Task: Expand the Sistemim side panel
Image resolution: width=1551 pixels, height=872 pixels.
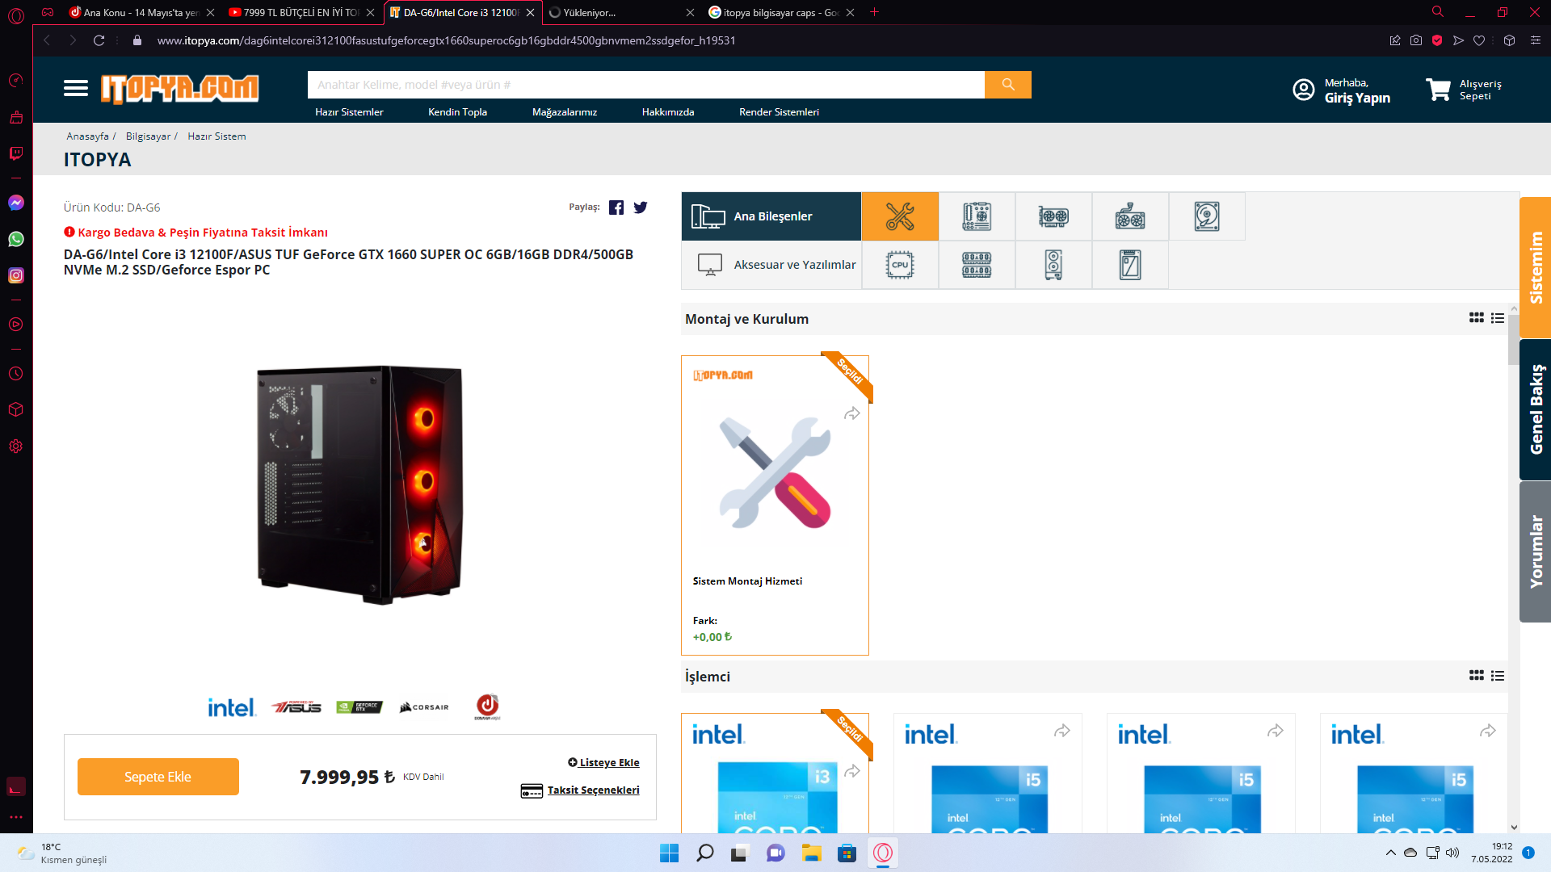Action: (1535, 267)
